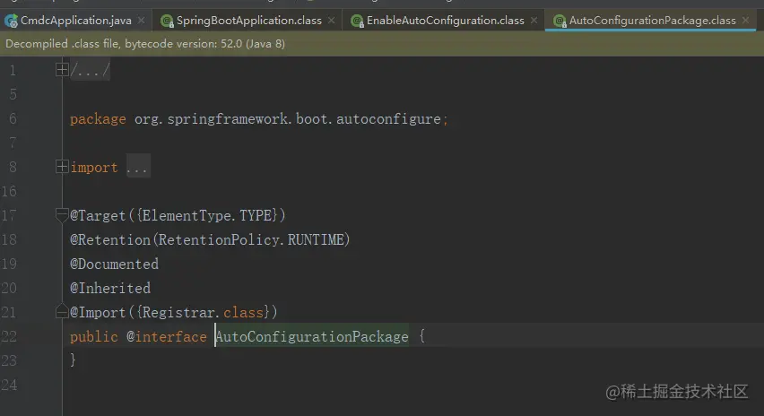
Task: Click 'org.springframework.boot.autoconfigure' package name
Action: tap(288, 119)
